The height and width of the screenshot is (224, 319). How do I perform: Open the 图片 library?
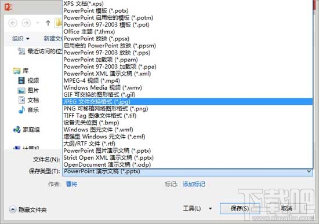(33, 90)
